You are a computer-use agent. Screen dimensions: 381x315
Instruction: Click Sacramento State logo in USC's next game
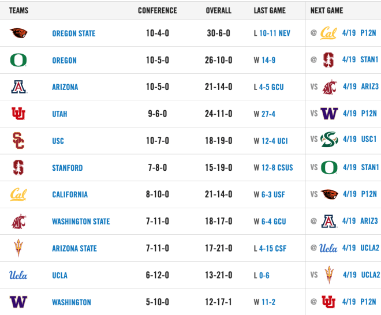tap(329, 140)
